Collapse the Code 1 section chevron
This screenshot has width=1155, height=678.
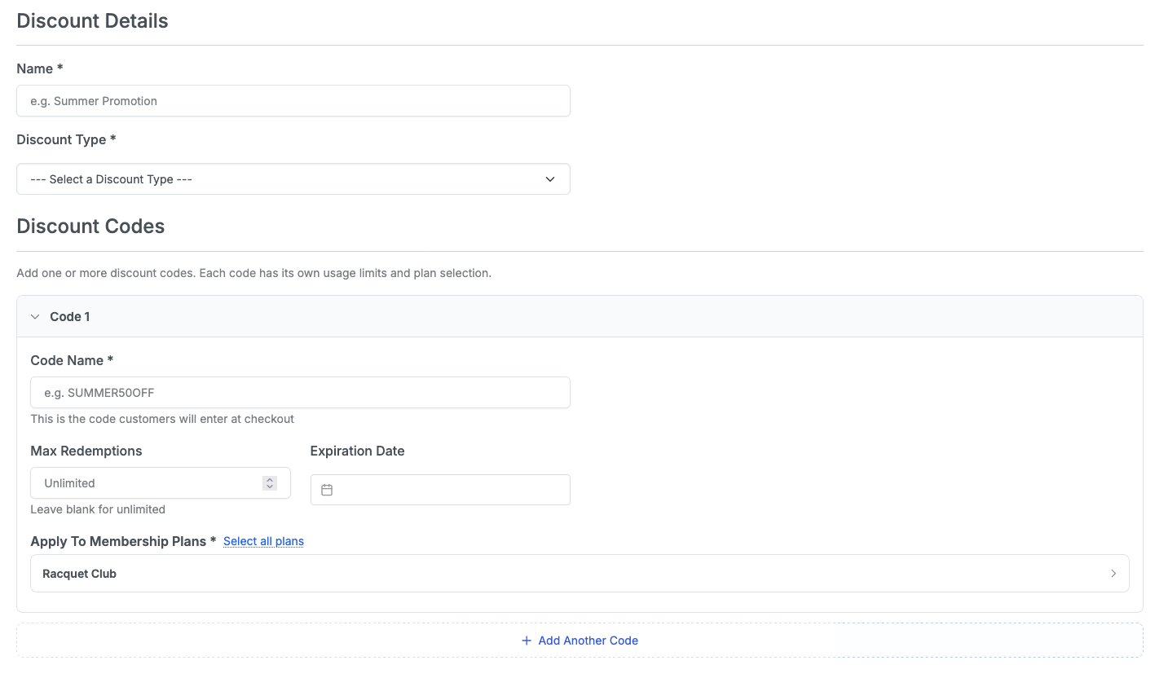(35, 317)
